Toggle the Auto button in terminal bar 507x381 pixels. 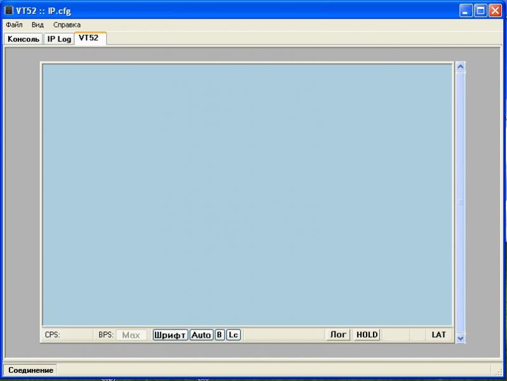coord(201,335)
